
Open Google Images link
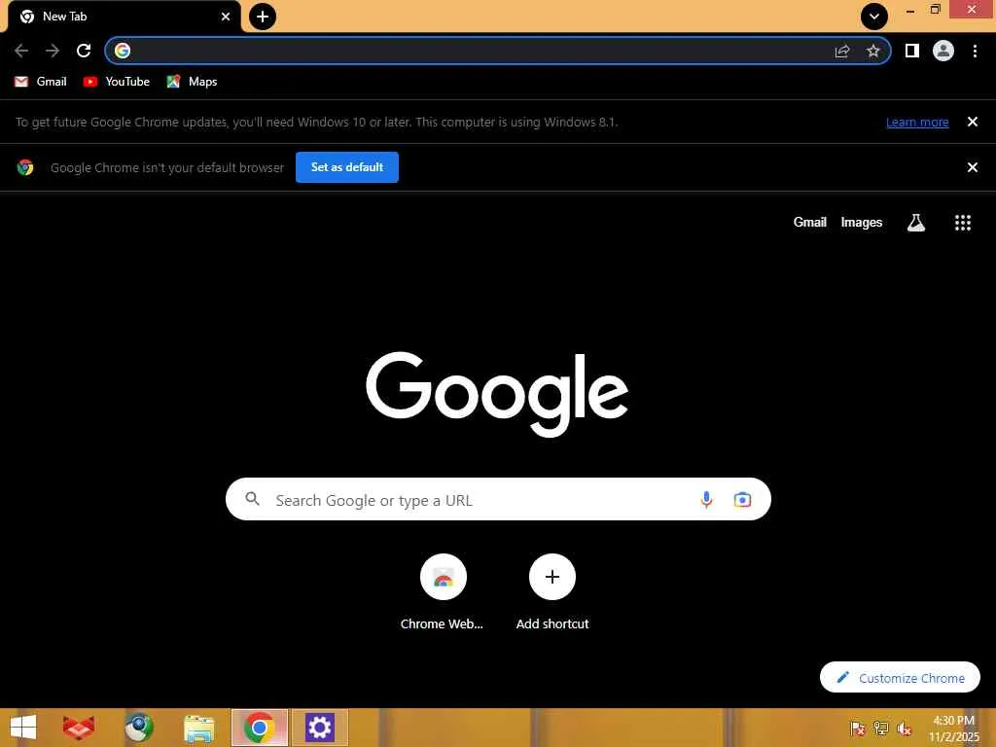pyautogui.click(x=862, y=223)
